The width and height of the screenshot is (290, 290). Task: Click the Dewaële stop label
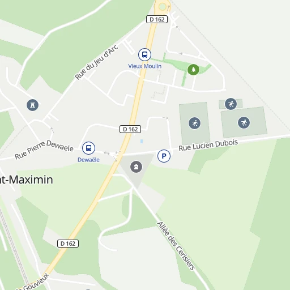(x=88, y=160)
